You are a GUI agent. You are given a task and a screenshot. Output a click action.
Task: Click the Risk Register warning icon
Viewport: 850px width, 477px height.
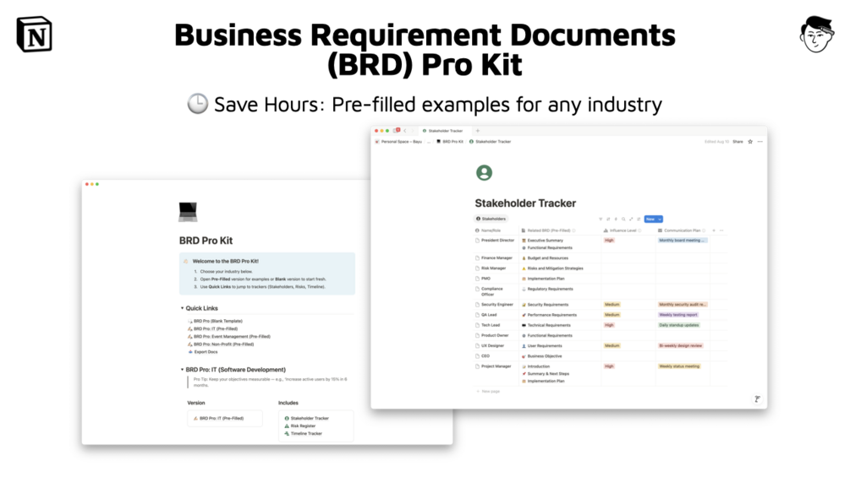coord(287,426)
